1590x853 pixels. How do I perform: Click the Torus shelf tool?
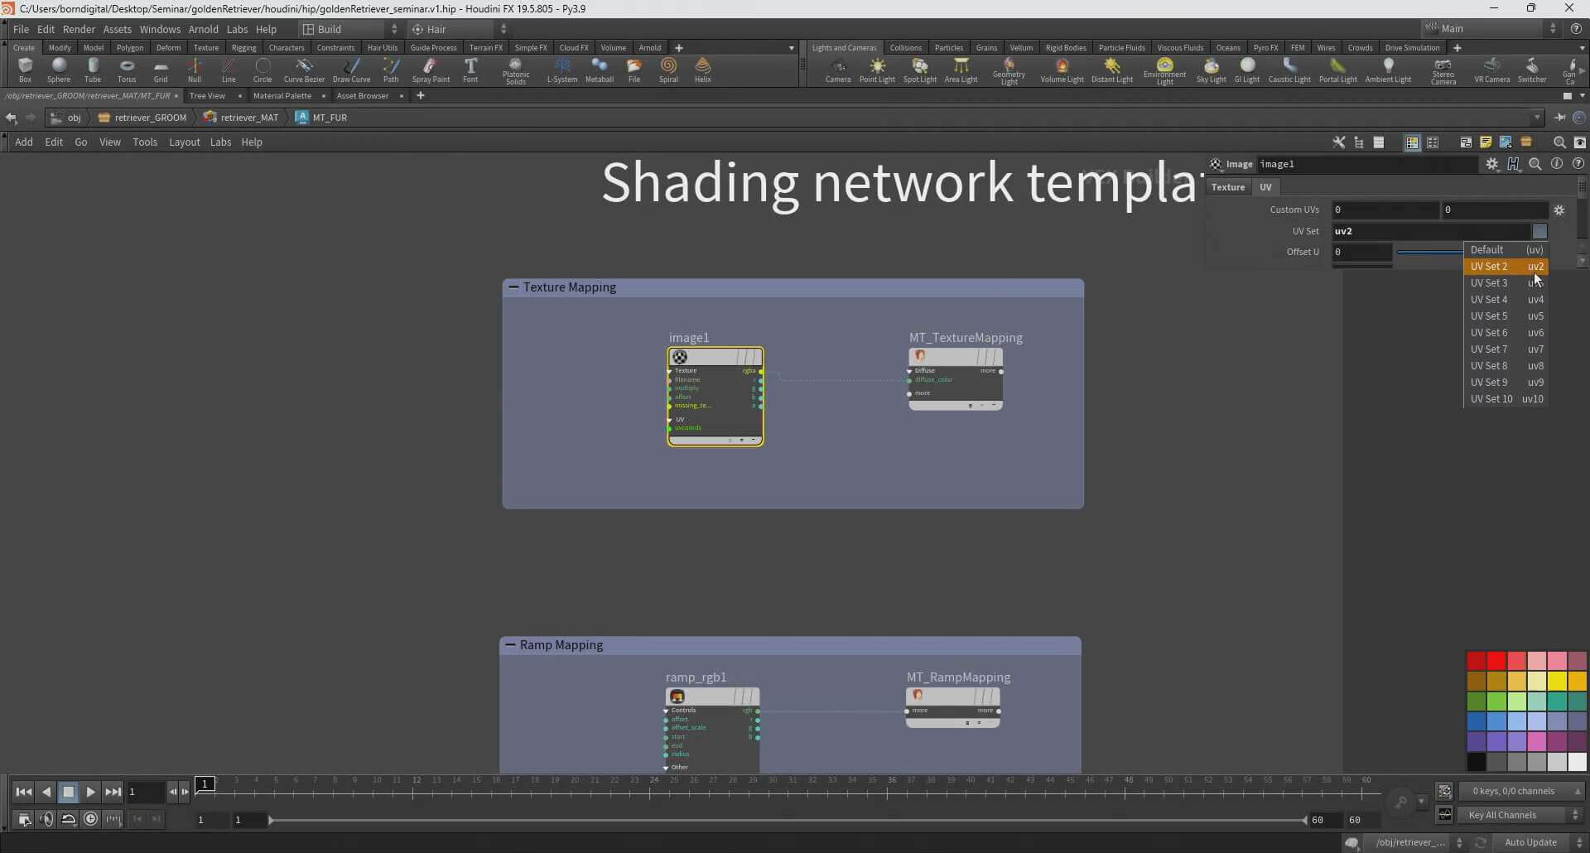pos(127,70)
